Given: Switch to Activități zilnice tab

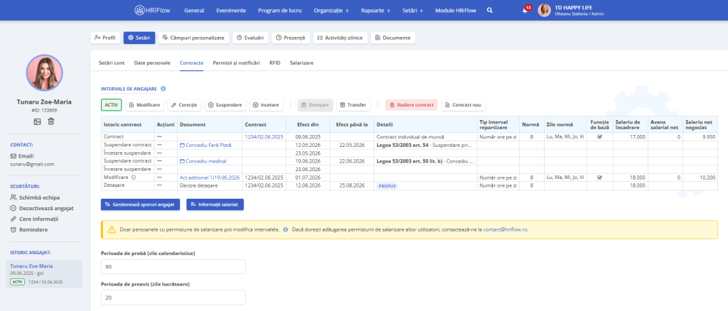Looking at the screenshot, I should 341,38.
